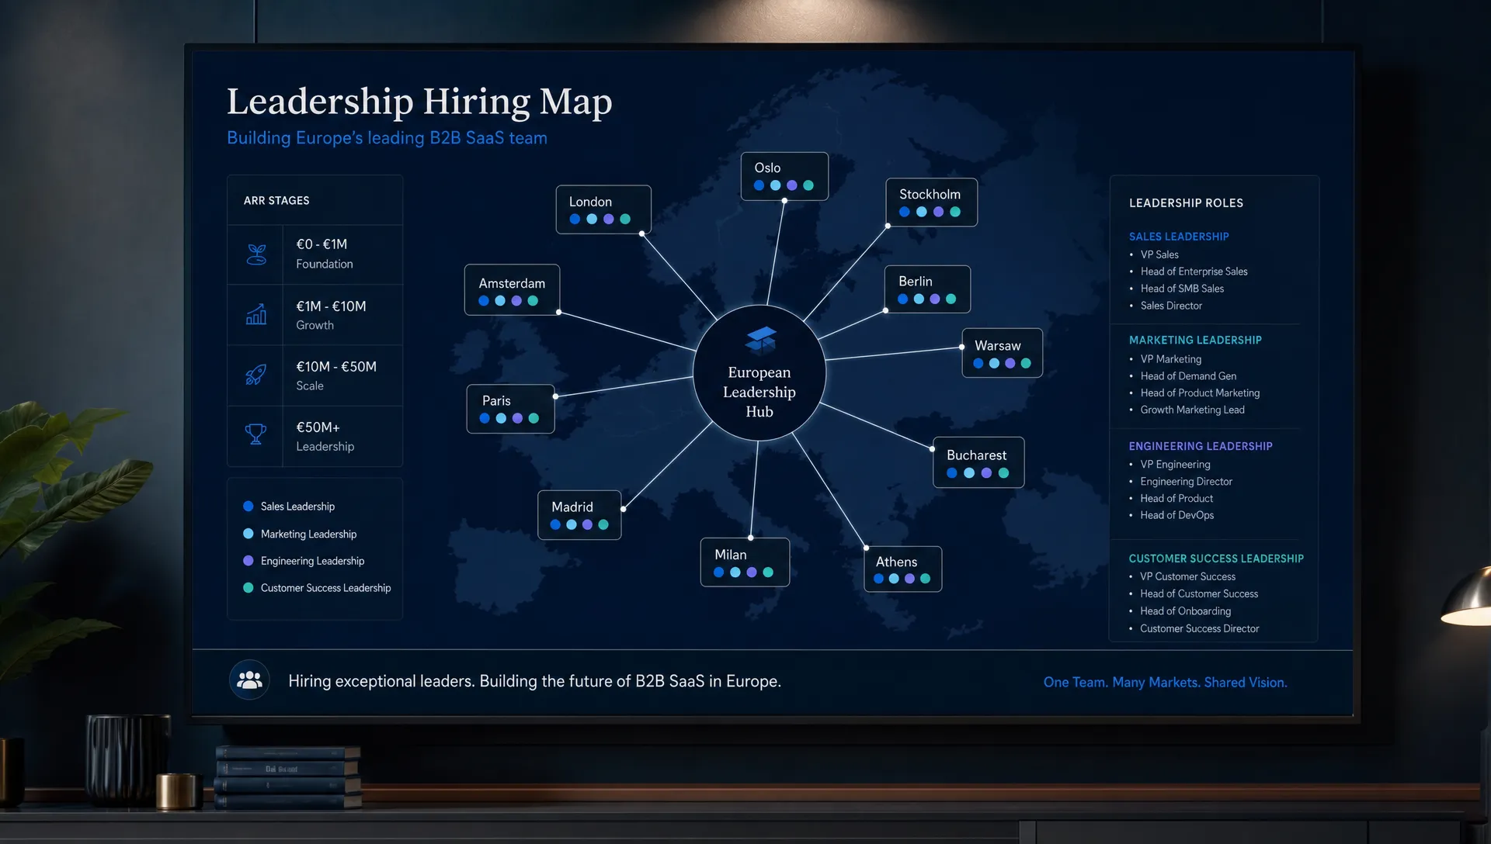Click the Head of Product role

click(1176, 499)
